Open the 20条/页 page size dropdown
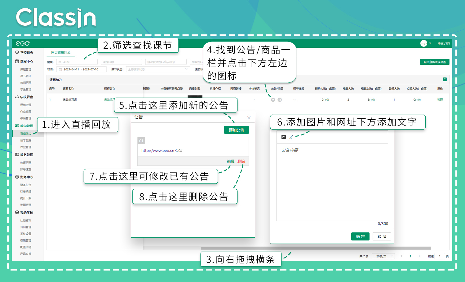 384,256
